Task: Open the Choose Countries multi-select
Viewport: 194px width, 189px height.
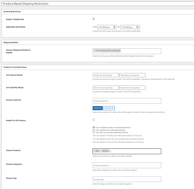Action: point(127,101)
